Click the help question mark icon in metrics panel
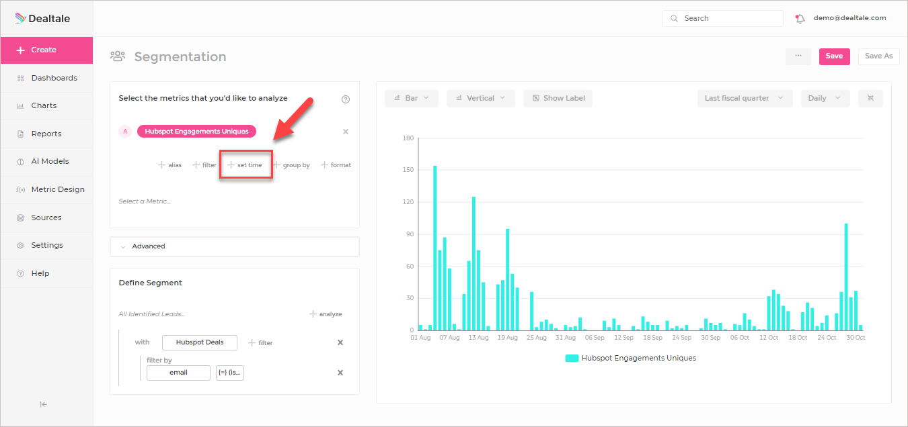This screenshot has width=908, height=427. 346,99
